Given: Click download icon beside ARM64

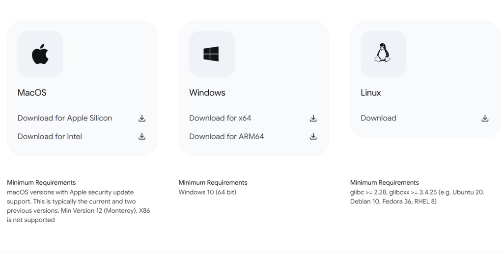Looking at the screenshot, I should tap(313, 137).
